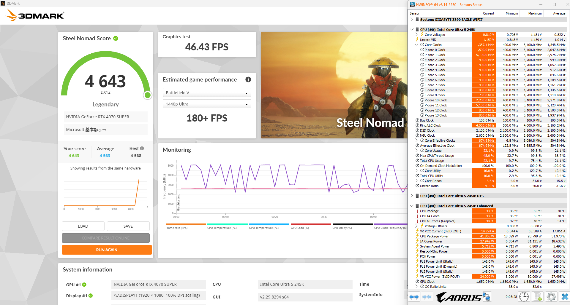The image size is (570, 305).
Task: Collapse CPU [#0] Intel Core Ultra 5 245K node
Action: tap(412, 30)
